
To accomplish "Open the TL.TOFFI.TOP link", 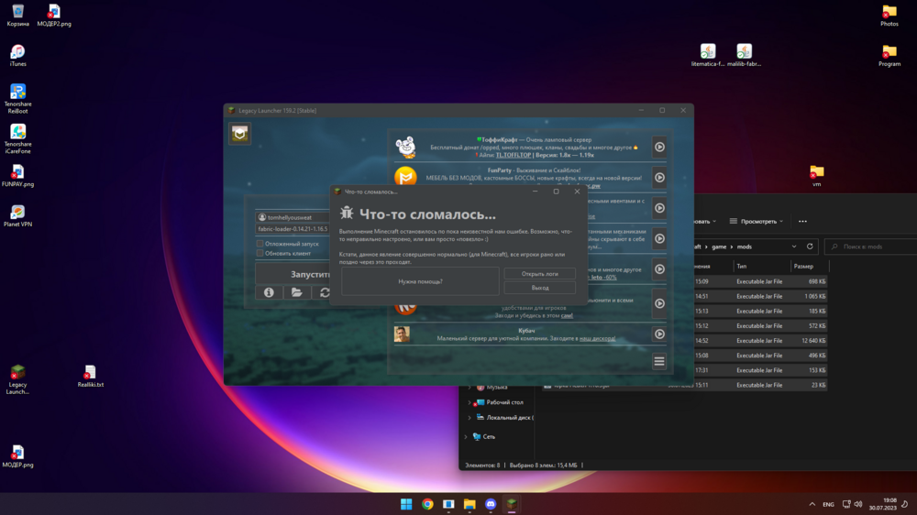I will pyautogui.click(x=514, y=155).
